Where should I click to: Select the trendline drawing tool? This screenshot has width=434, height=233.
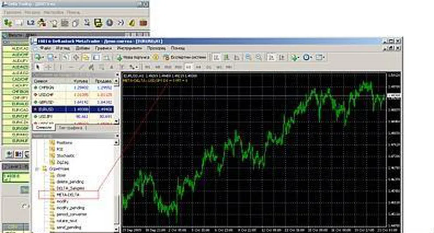tap(81, 67)
